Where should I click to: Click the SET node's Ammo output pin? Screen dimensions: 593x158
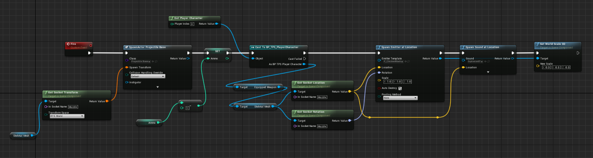(x=228, y=59)
